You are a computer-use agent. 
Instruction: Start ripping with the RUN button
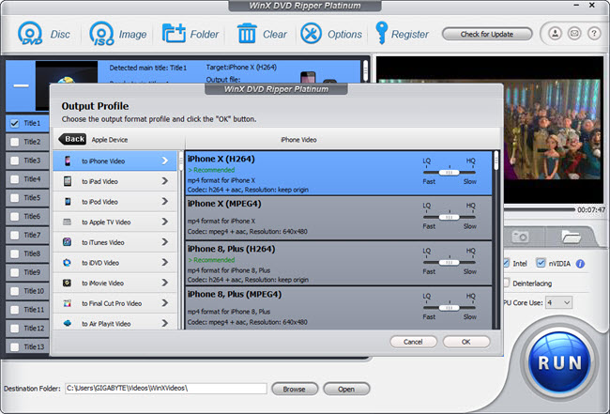pyautogui.click(x=560, y=362)
